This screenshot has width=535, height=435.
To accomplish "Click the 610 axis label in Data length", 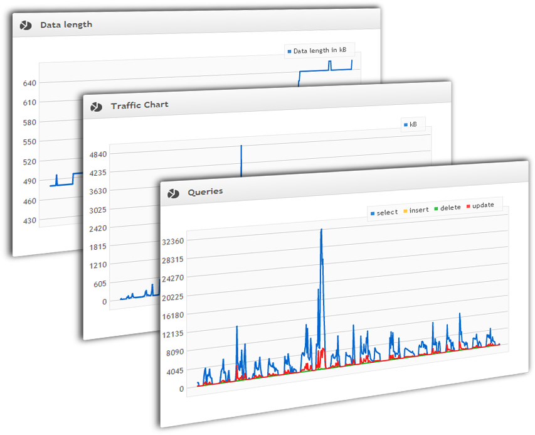I will coord(29,103).
